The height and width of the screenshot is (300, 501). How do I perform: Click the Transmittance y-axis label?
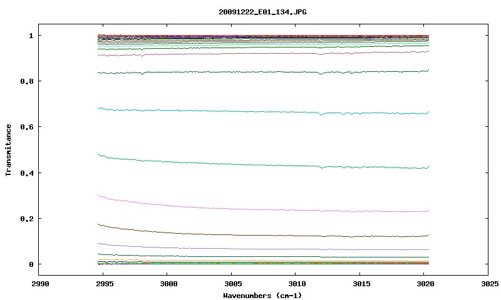[x=8, y=150]
